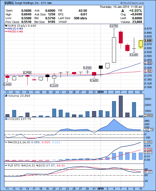Click the 0.050 MACD axis tag

(148, 142)
